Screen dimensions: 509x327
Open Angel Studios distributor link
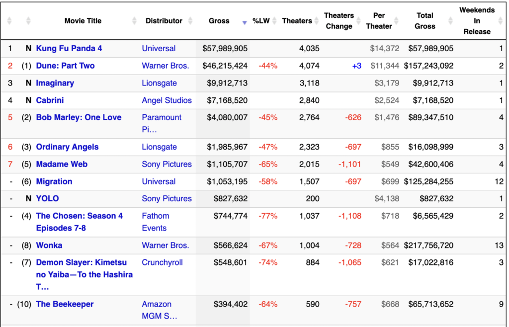pyautogui.click(x=167, y=100)
